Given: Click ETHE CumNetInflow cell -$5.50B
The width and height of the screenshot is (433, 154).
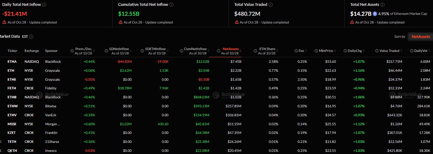Looking at the screenshot, I should click(x=203, y=79).
